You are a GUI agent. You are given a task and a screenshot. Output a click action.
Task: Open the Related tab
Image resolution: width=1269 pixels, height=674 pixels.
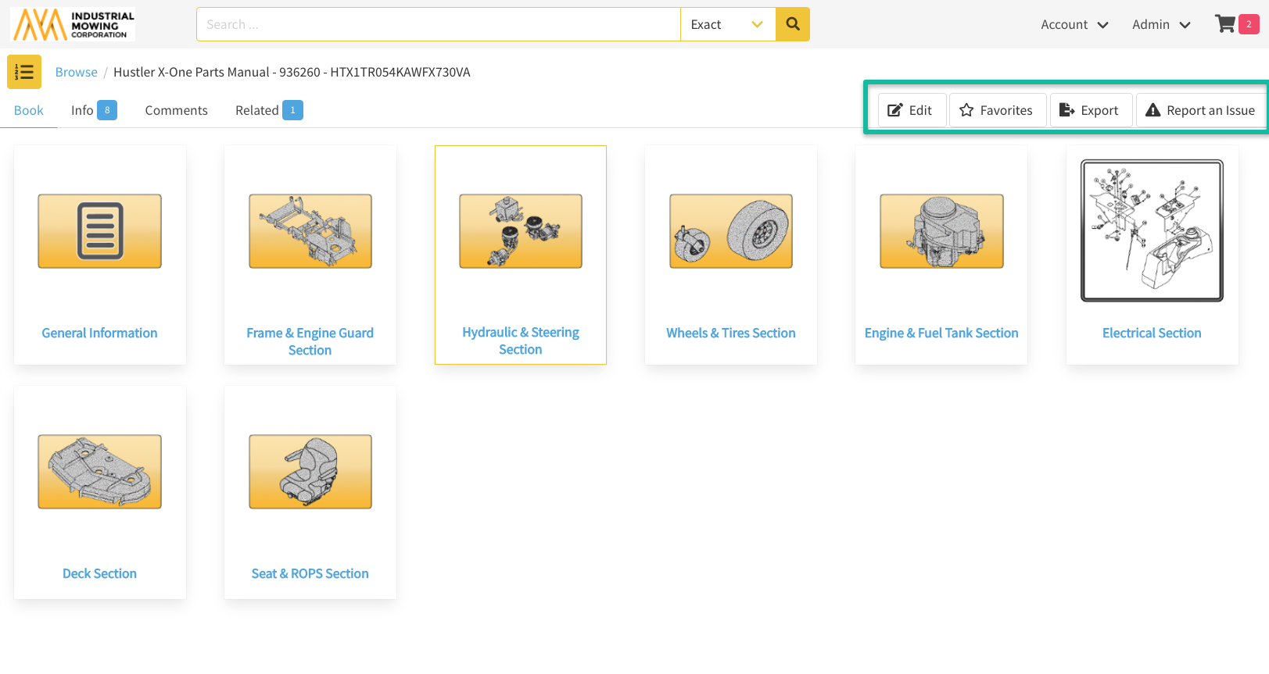click(268, 110)
